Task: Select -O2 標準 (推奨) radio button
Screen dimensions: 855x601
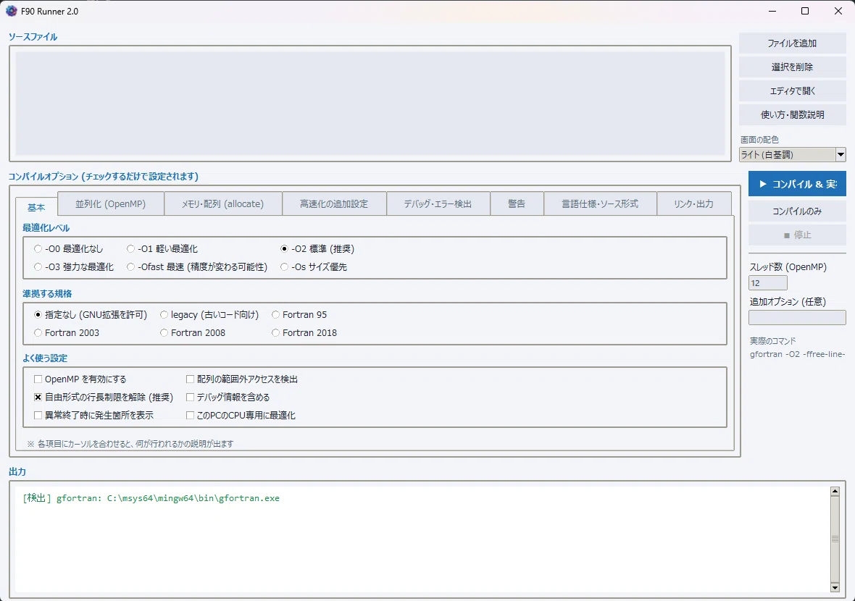Action: tap(317, 249)
